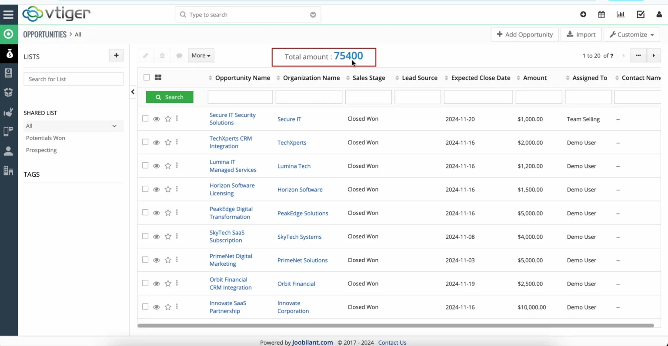Image resolution: width=668 pixels, height=346 pixels.
Task: Open the Customize dropdown
Action: pyautogui.click(x=631, y=34)
